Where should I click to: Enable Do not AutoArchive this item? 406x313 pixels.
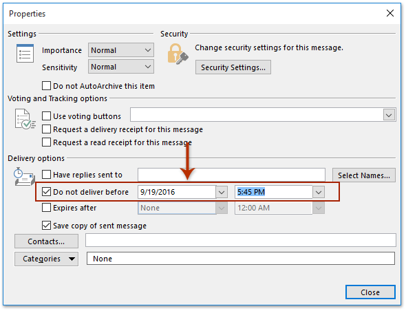click(x=46, y=86)
